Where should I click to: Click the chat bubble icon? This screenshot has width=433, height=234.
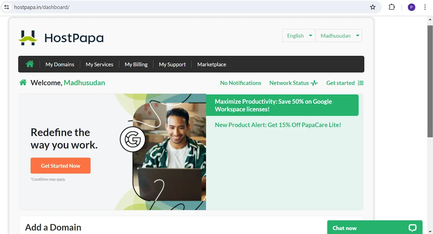click(x=412, y=228)
